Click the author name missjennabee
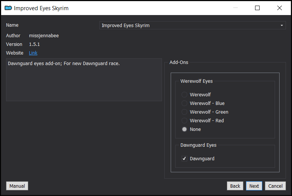Viewport: 292px width, 196px height. click(x=44, y=36)
